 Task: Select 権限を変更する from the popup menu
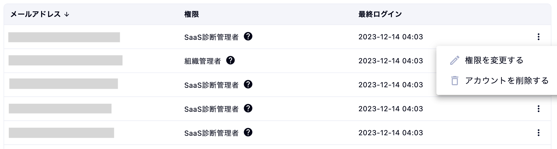pyautogui.click(x=494, y=60)
